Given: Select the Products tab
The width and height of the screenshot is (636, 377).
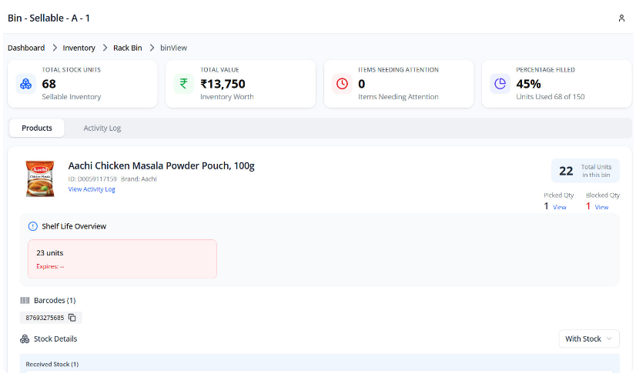Looking at the screenshot, I should 37,128.
